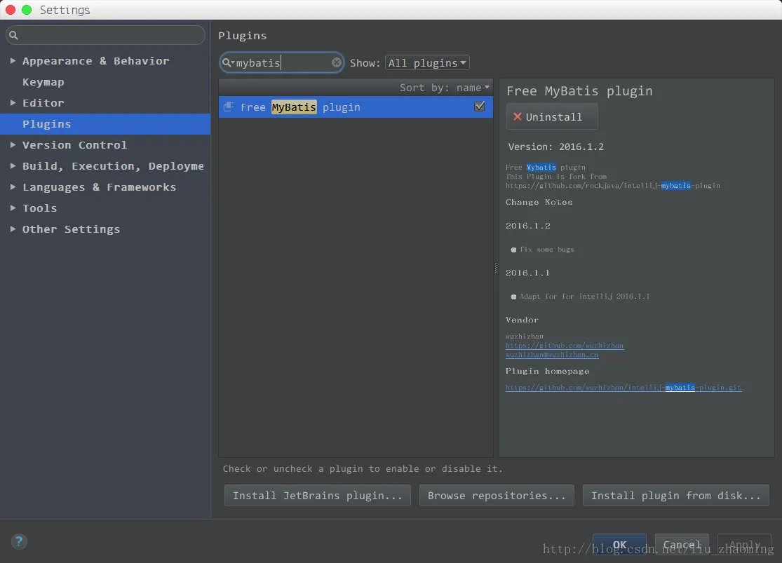The height and width of the screenshot is (563, 782).
Task: Clear the plugin search with the X icon
Action: [337, 62]
